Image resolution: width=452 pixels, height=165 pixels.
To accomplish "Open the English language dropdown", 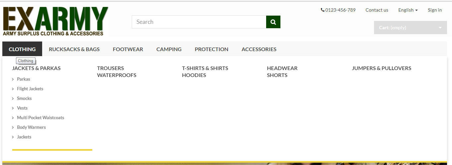I will (x=408, y=10).
